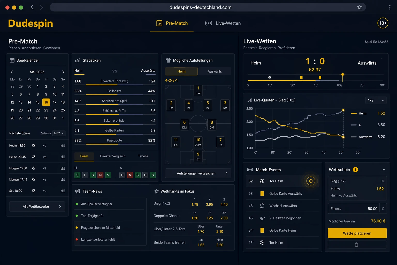The height and width of the screenshot is (265, 397).
Task: Remove the Sieg (1X2) bet with X
Action: [383, 181]
